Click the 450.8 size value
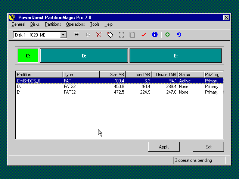 coord(119,87)
